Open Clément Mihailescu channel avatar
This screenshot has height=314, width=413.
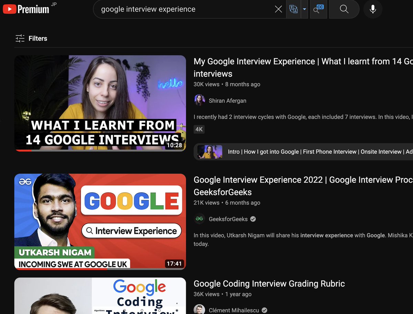(x=200, y=309)
